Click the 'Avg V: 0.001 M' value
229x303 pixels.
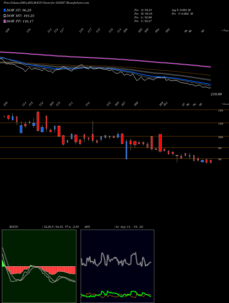pyautogui.click(x=181, y=10)
